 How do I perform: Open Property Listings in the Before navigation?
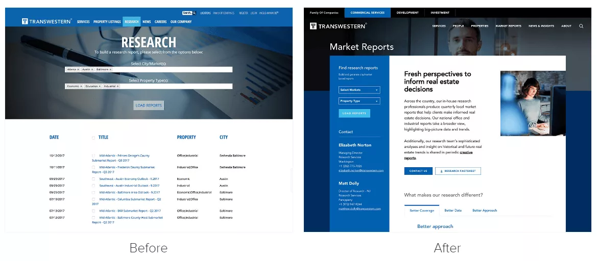(x=107, y=22)
